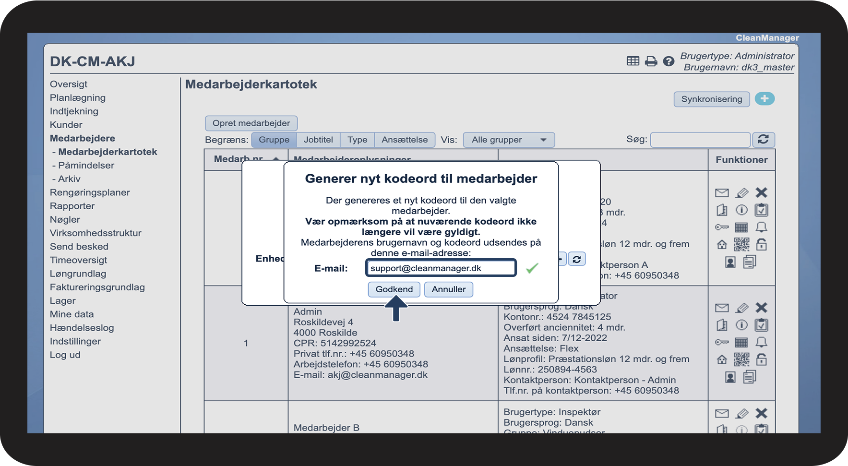Click the Funktioner column header
This screenshot has height=466, width=848.
pos(741,160)
